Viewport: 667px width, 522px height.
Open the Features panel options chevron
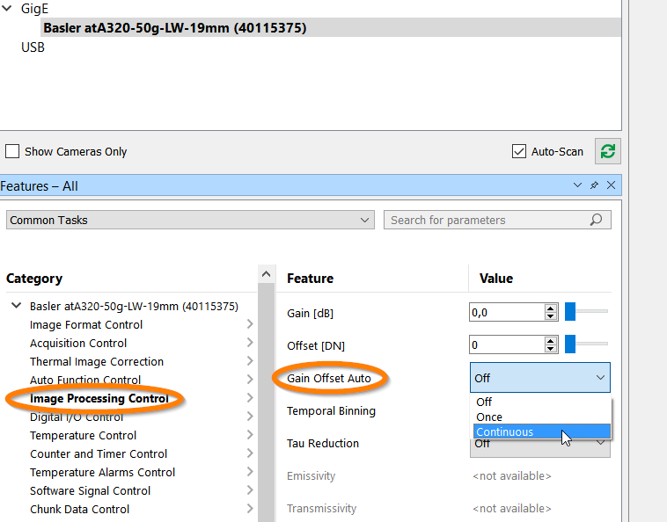[x=577, y=185]
